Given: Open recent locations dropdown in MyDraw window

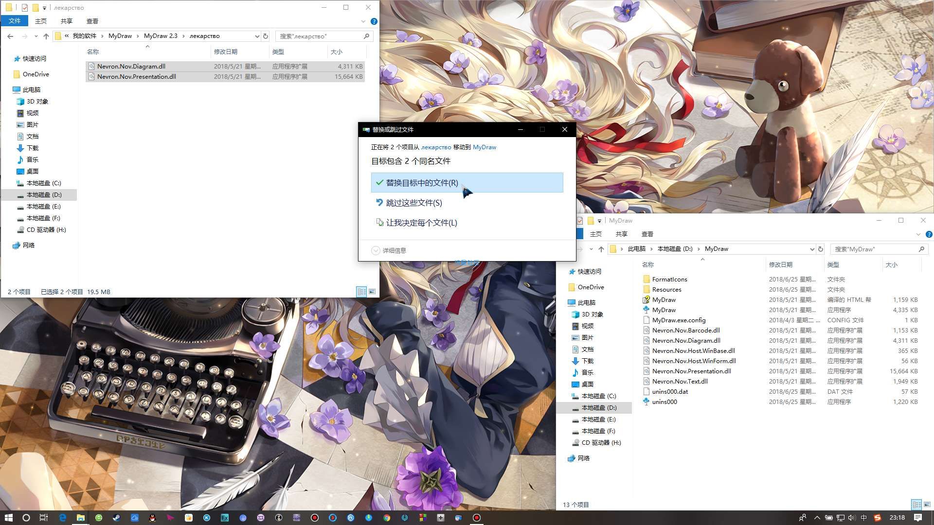Looking at the screenshot, I should click(x=591, y=249).
